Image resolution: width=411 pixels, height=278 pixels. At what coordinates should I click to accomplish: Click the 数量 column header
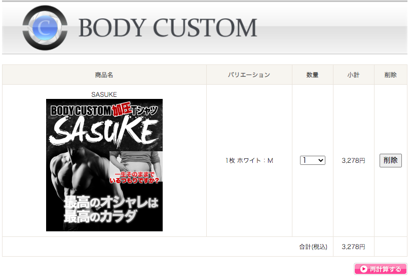313,75
